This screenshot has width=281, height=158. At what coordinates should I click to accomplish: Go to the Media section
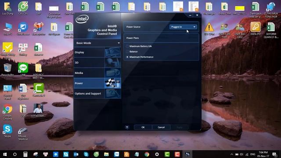(97, 73)
